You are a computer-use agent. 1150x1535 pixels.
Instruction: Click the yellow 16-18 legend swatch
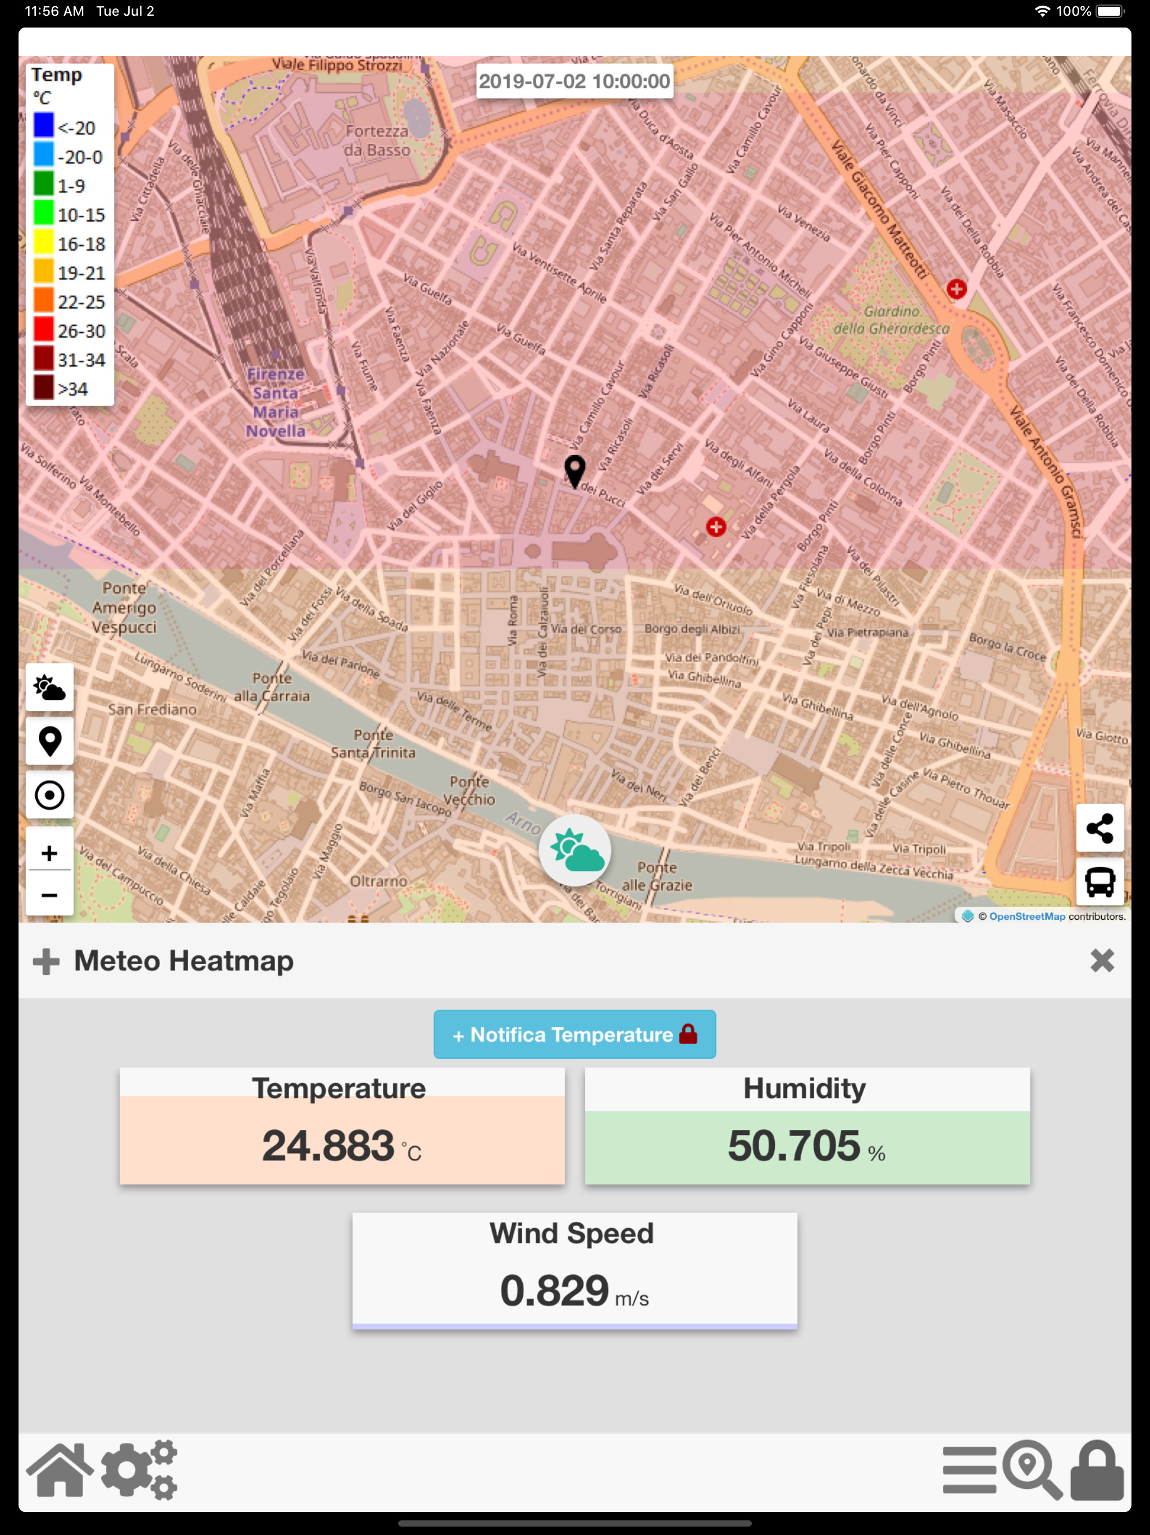(43, 243)
